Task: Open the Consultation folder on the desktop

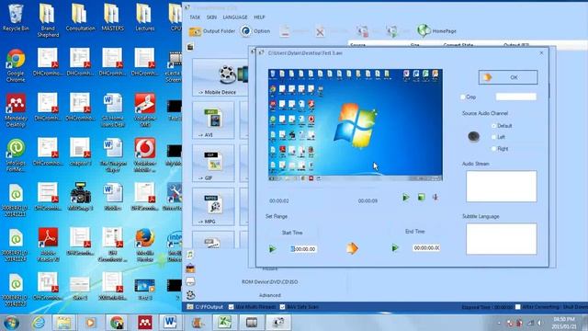Action: pos(80,17)
